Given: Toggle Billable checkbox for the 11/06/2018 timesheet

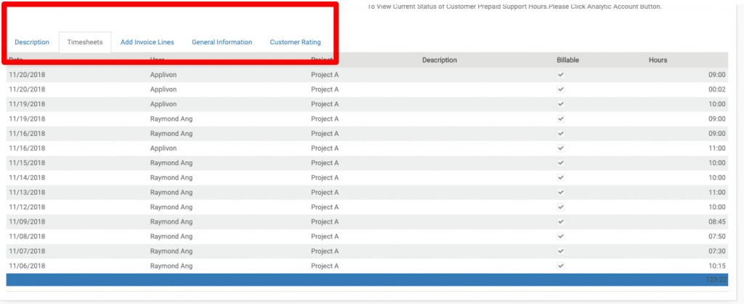Looking at the screenshot, I should click(560, 265).
